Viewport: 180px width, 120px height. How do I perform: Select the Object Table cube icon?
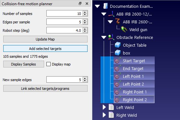click(x=118, y=45)
